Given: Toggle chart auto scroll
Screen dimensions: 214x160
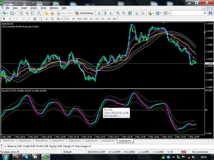Looking at the screenshot, I should point(137,13).
